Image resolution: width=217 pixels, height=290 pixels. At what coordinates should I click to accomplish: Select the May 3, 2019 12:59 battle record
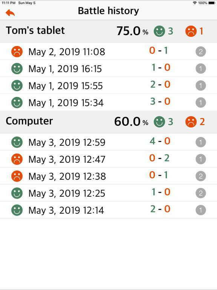108,142
